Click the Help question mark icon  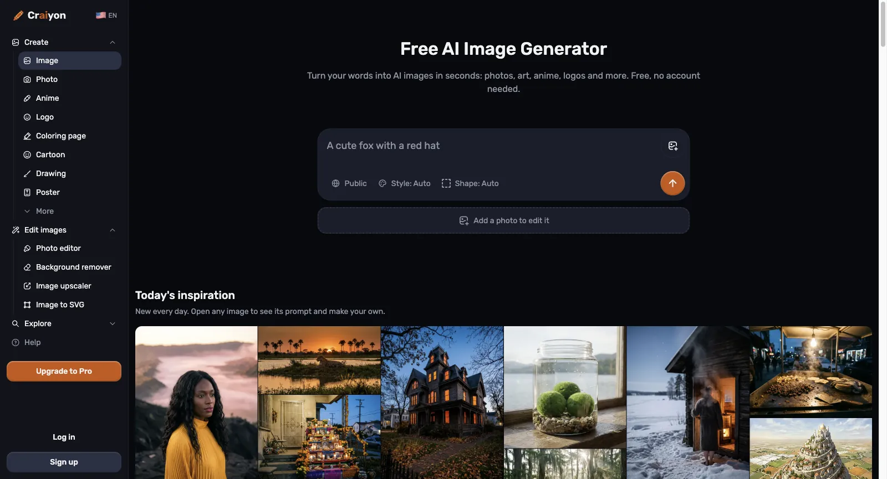click(x=16, y=343)
